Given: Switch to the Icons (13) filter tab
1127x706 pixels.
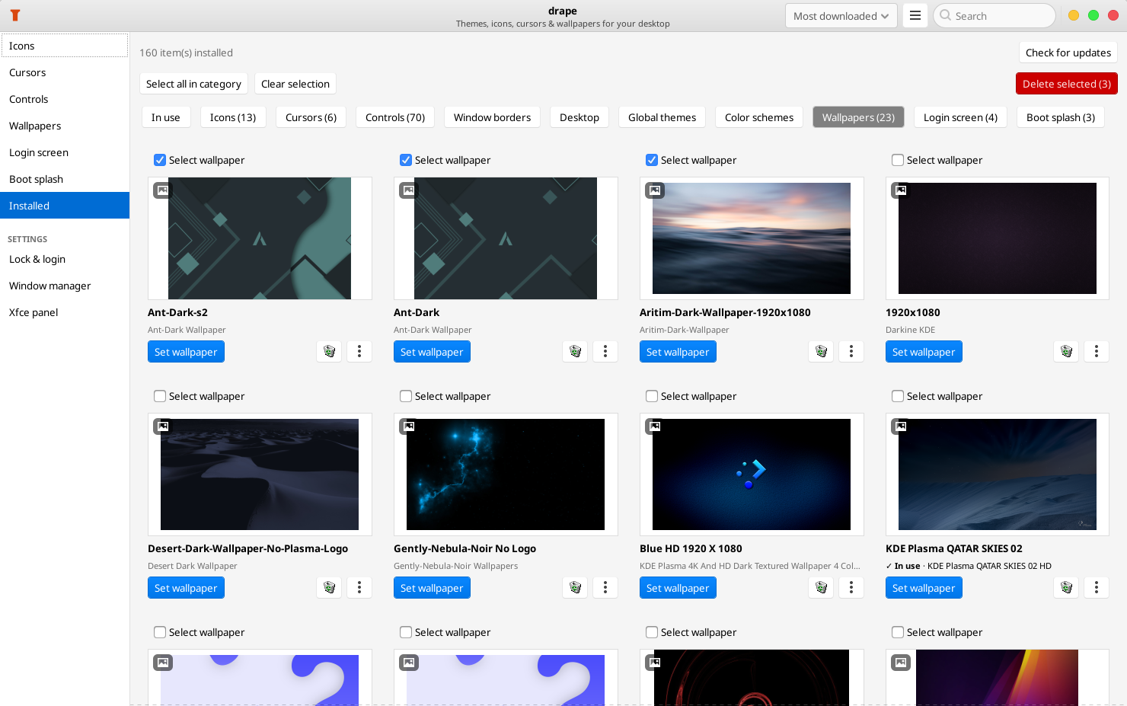Looking at the screenshot, I should 233,117.
